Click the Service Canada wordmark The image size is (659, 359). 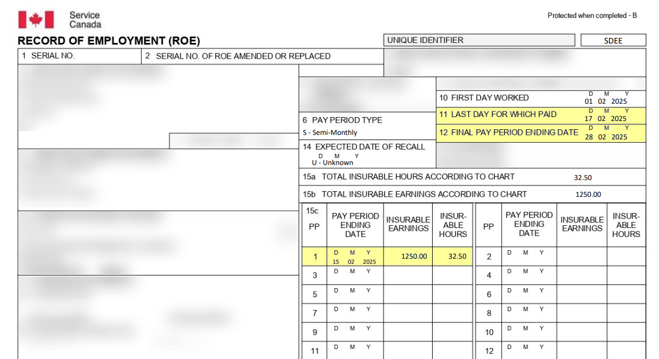tap(85, 20)
